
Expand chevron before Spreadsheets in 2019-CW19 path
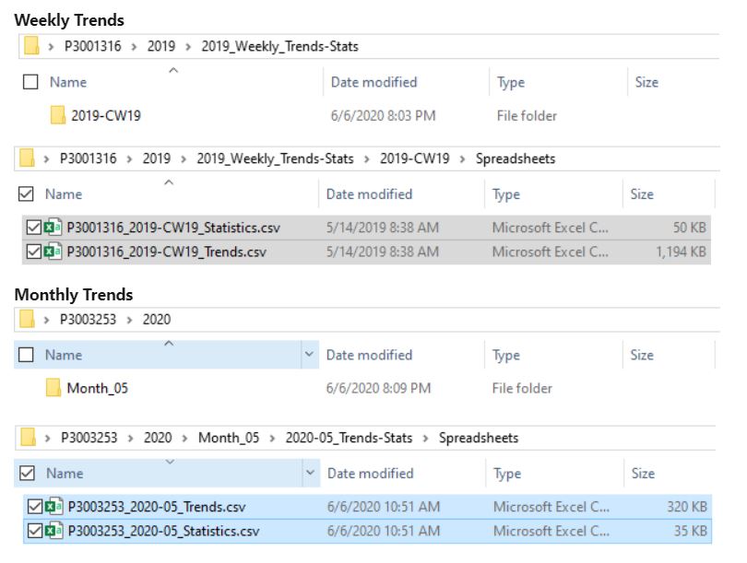462,159
